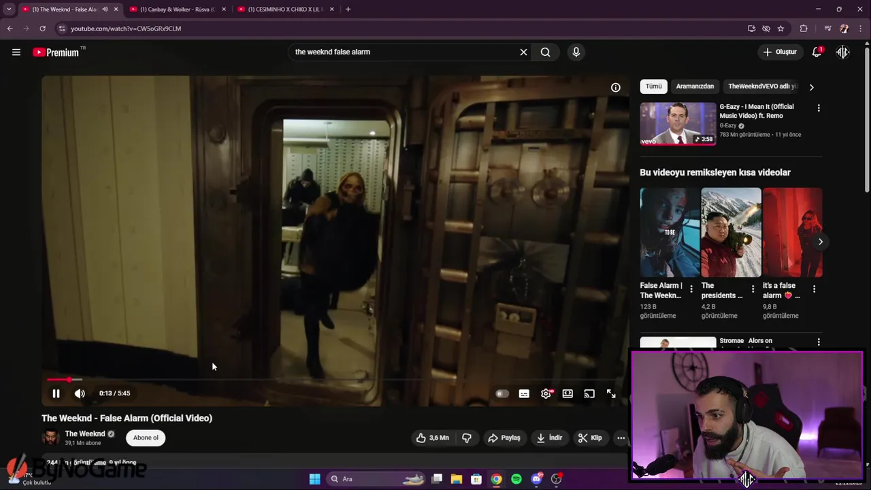Go to YouTube Premium home logo

[x=56, y=52]
